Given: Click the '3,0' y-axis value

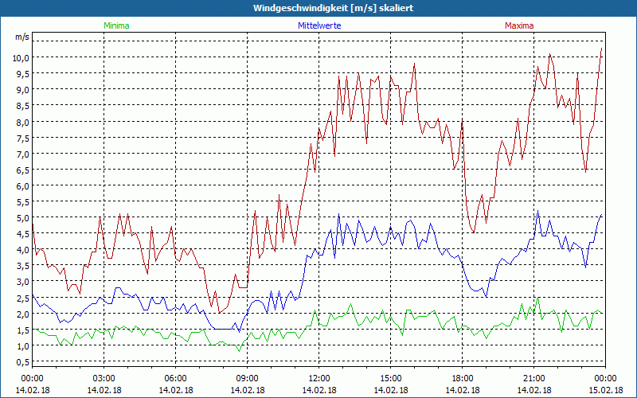Looking at the screenshot, I should (x=22, y=282).
